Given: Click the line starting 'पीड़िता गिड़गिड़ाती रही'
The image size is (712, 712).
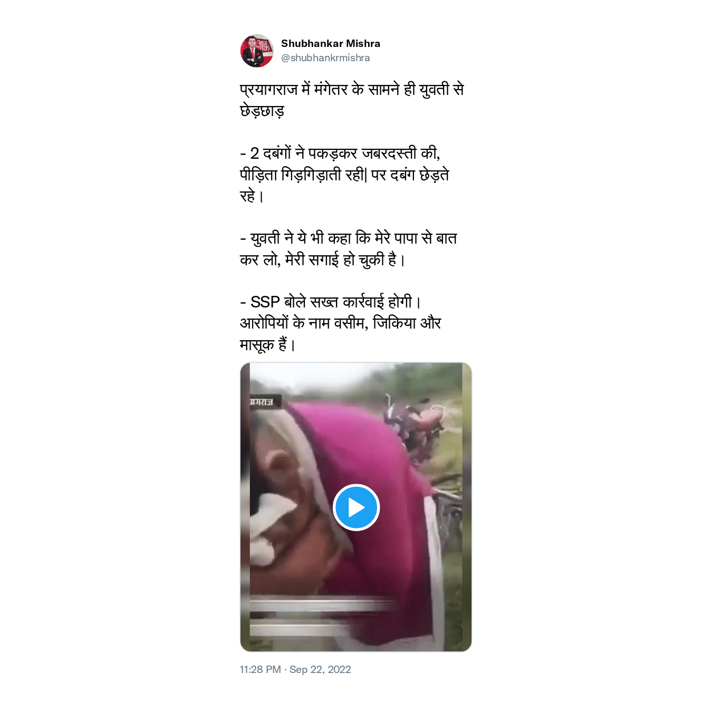Looking at the screenshot, I should [x=344, y=175].
